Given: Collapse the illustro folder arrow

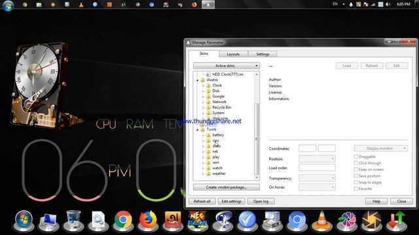Looking at the screenshot, I should [x=198, y=80].
